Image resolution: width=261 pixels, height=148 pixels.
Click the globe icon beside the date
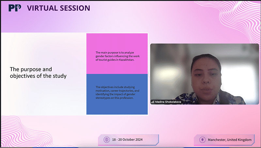[x=106, y=140]
